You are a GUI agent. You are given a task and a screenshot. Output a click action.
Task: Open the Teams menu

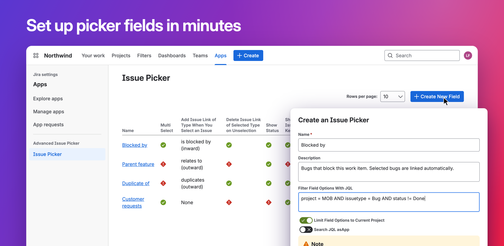(200, 55)
